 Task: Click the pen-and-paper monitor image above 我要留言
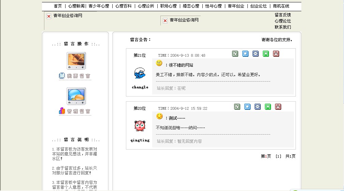click(76, 61)
